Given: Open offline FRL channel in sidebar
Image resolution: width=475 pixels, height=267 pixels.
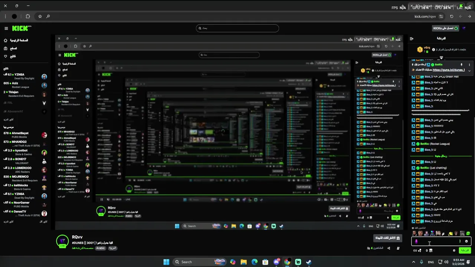Looking at the screenshot, I should pos(25,103).
